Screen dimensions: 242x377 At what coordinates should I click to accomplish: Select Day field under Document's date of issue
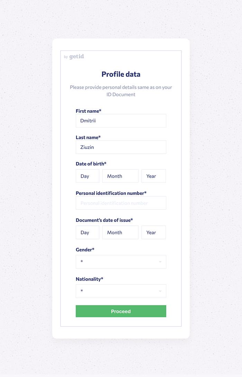[x=87, y=232]
